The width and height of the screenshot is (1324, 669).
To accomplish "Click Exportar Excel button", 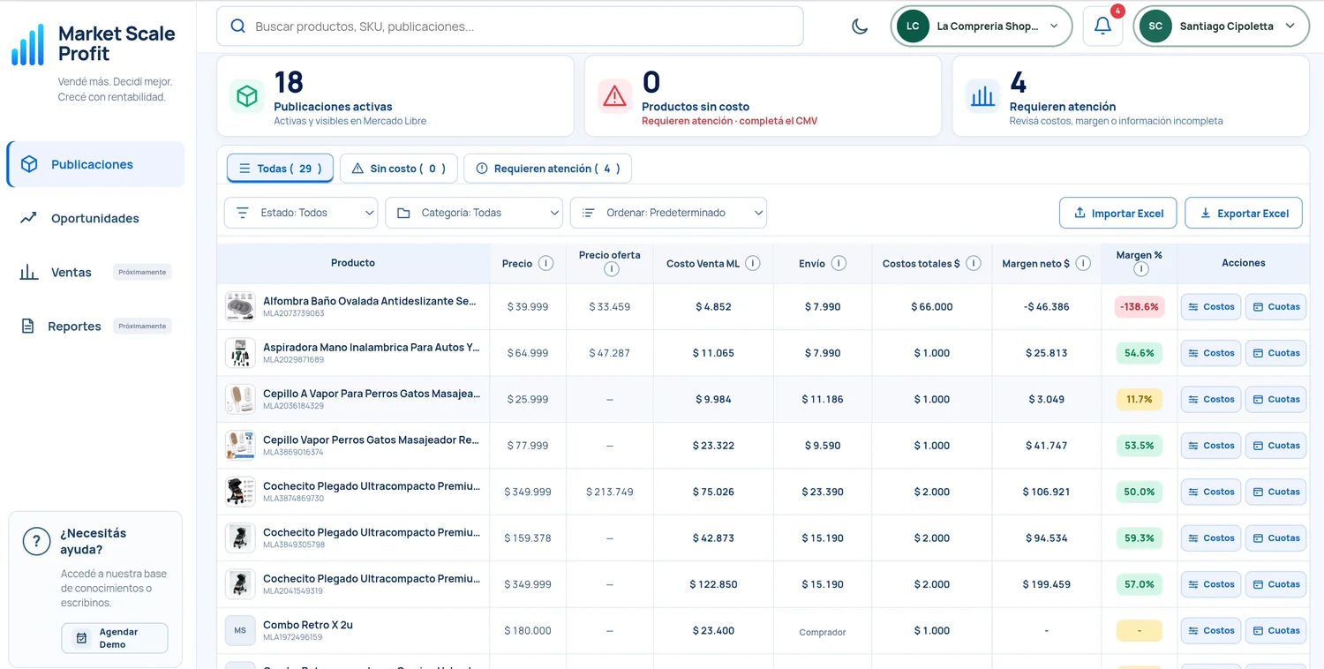I will pos(1244,213).
